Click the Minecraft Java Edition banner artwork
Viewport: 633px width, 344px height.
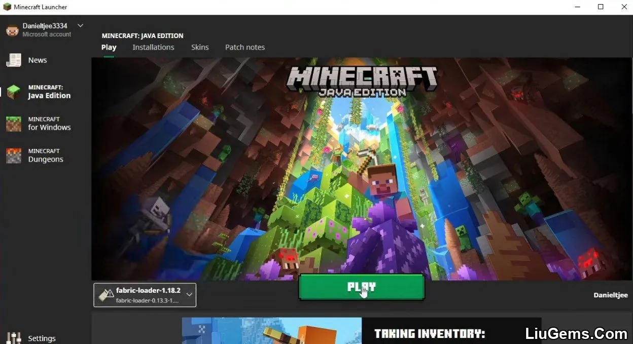[362, 169]
